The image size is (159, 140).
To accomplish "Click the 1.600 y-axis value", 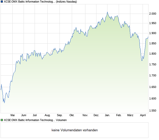I will tap(153, 98).
